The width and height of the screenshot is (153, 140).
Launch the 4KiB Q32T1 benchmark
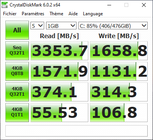coord(17,92)
